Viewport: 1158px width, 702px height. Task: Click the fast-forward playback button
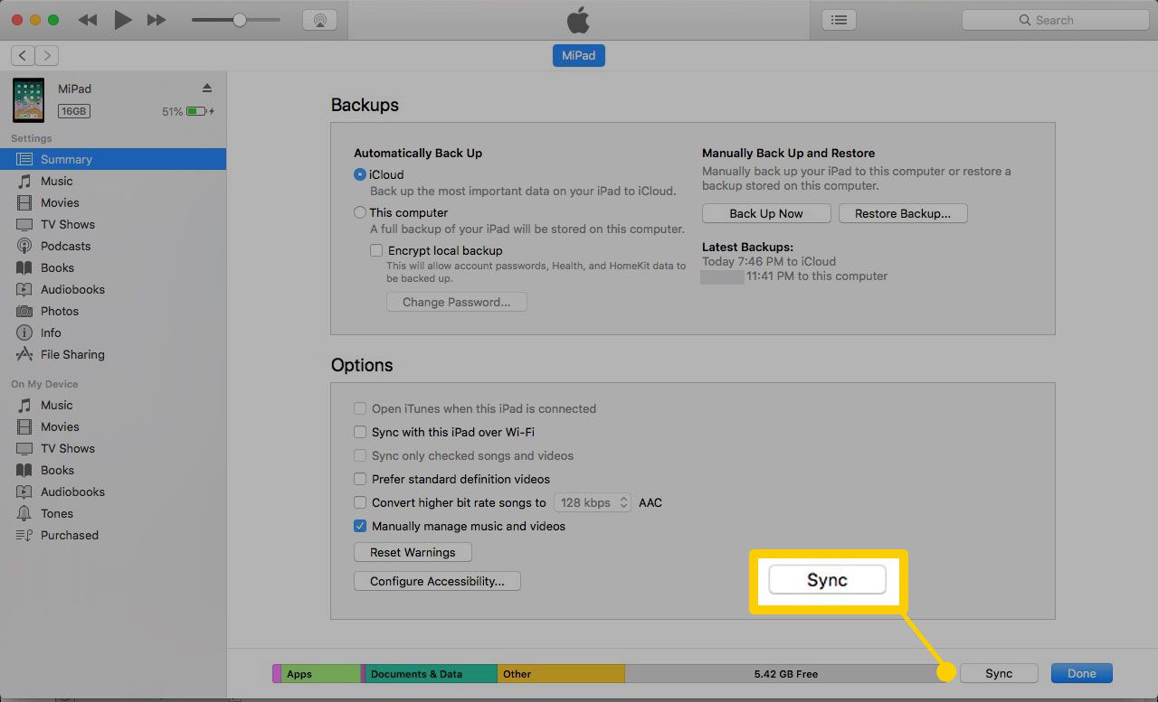point(157,20)
